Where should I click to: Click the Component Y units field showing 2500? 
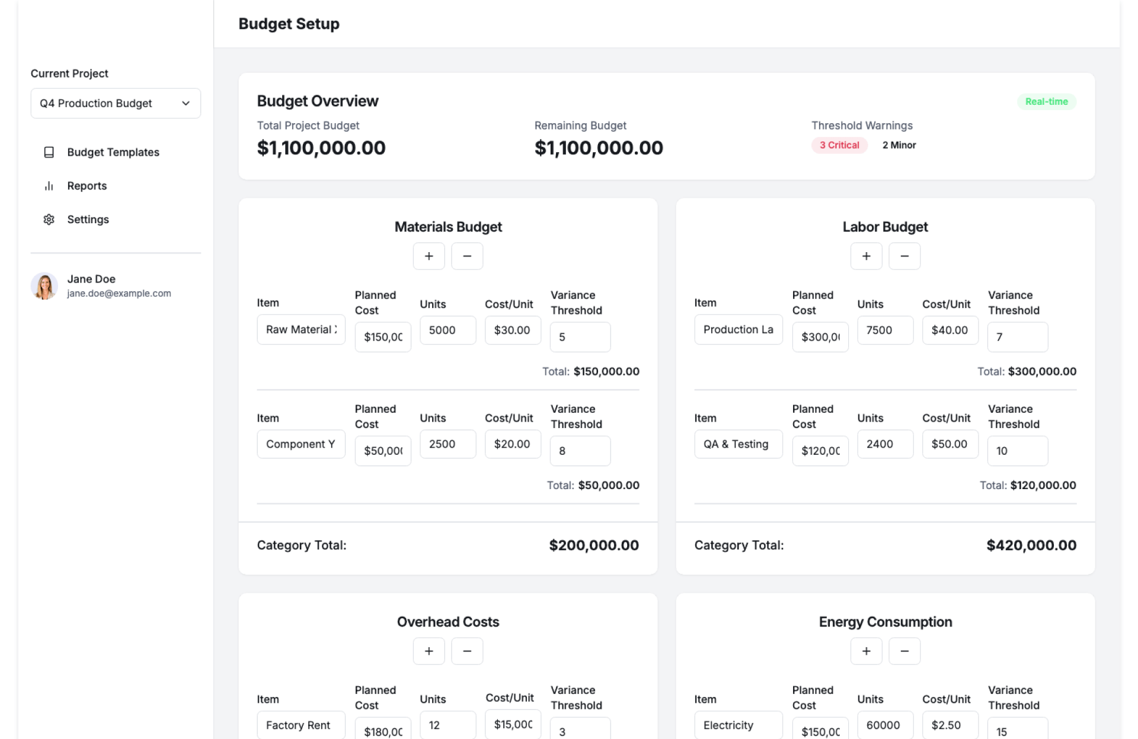447,444
